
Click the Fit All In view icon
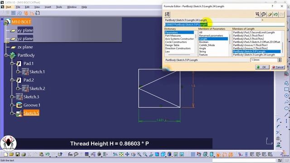121,154
